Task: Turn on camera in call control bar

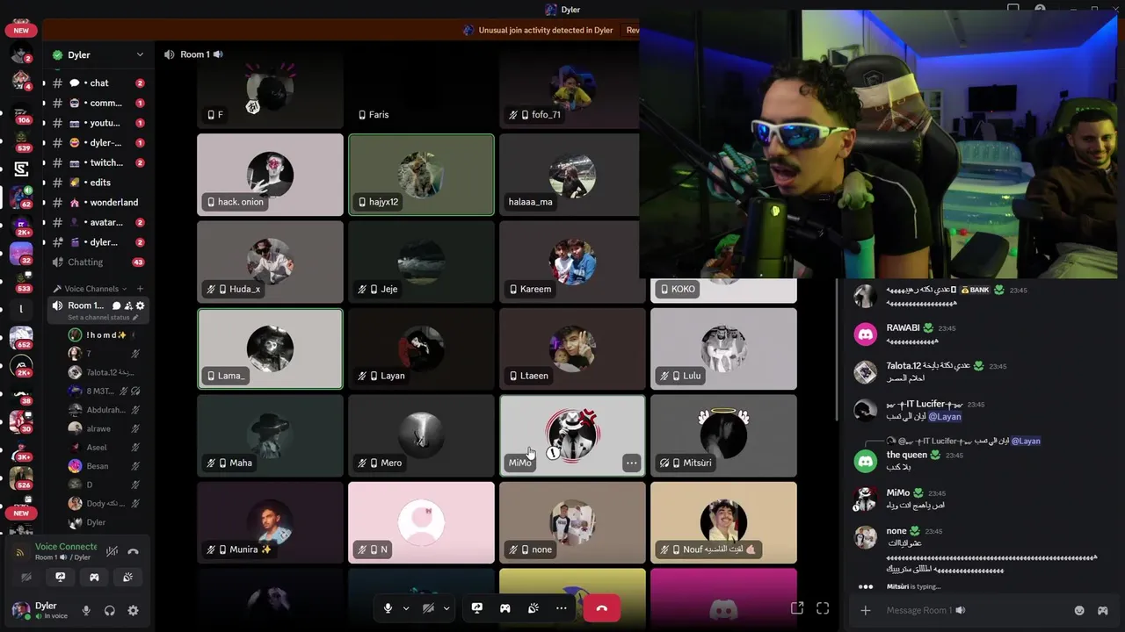Action: pyautogui.click(x=428, y=608)
